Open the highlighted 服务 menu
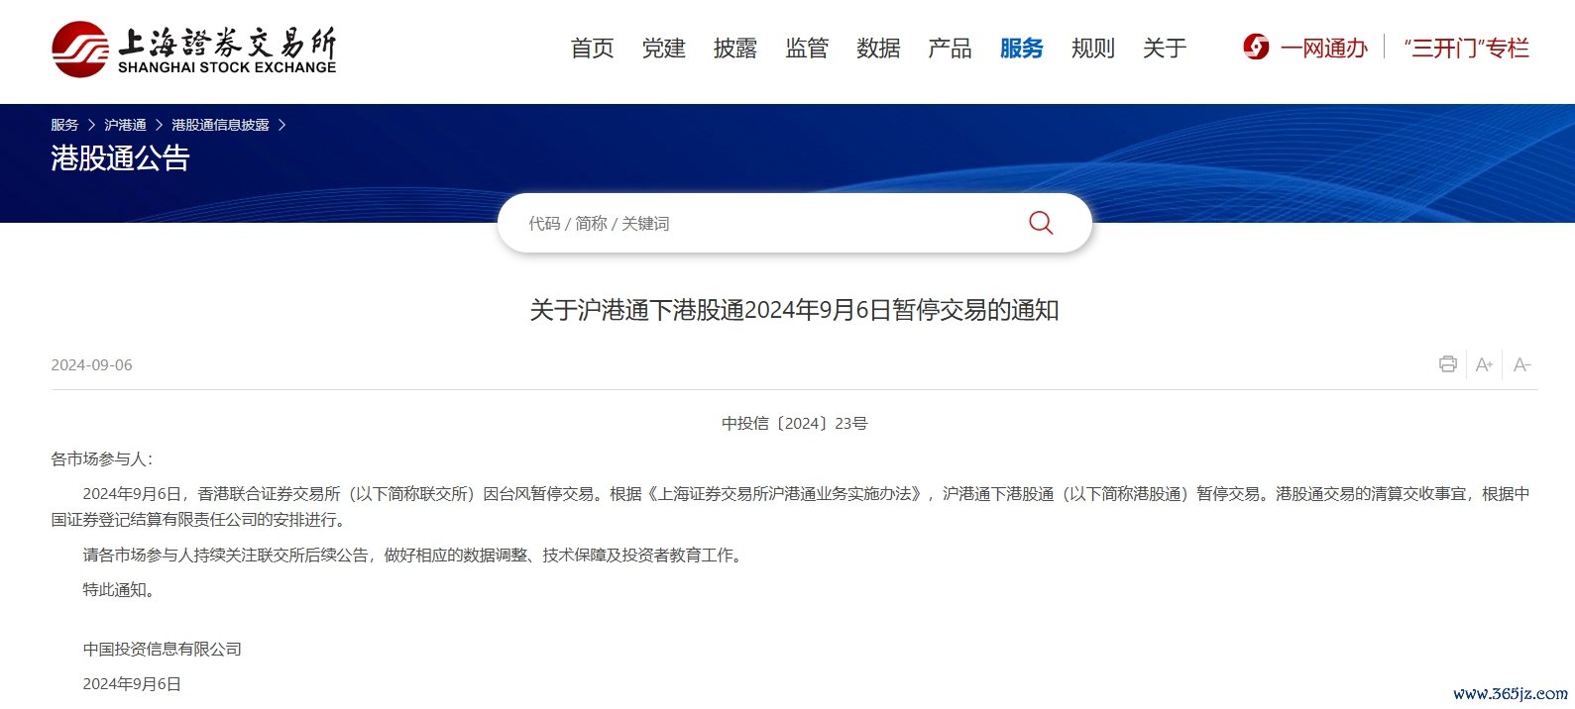This screenshot has height=709, width=1575. [x=1021, y=49]
